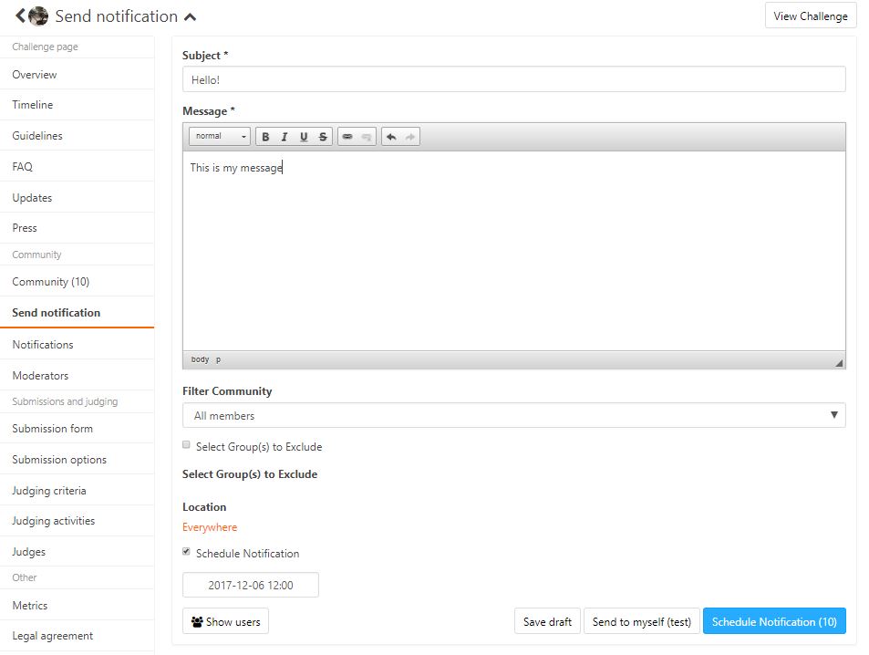This screenshot has height=655, width=869.
Task: Edit the schedule date 2017-12-06 12:00 field
Action: pos(251,585)
